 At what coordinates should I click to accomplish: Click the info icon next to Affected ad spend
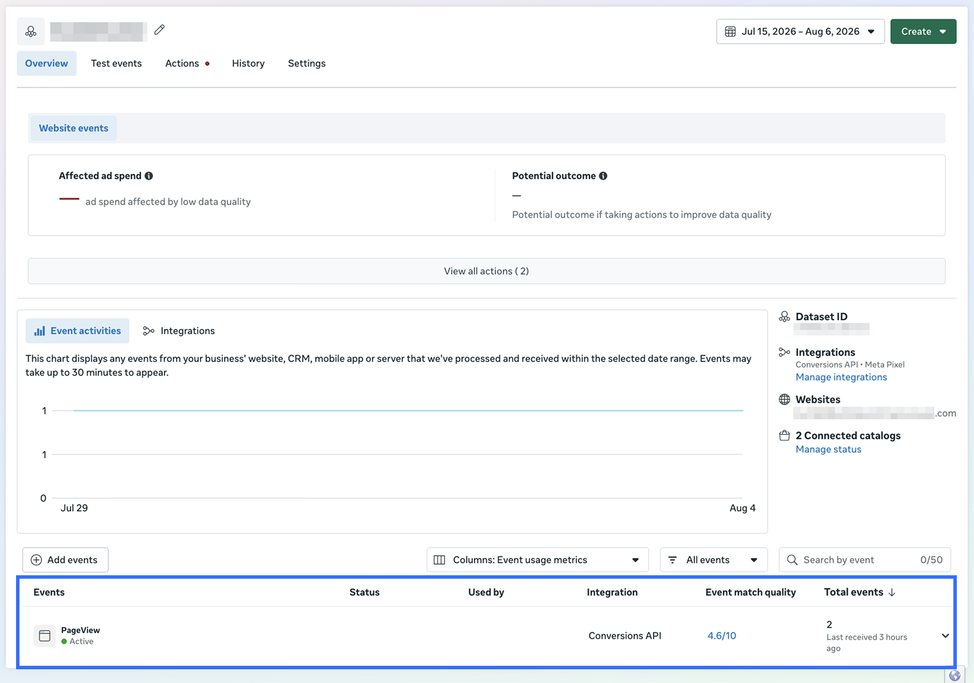tap(149, 176)
